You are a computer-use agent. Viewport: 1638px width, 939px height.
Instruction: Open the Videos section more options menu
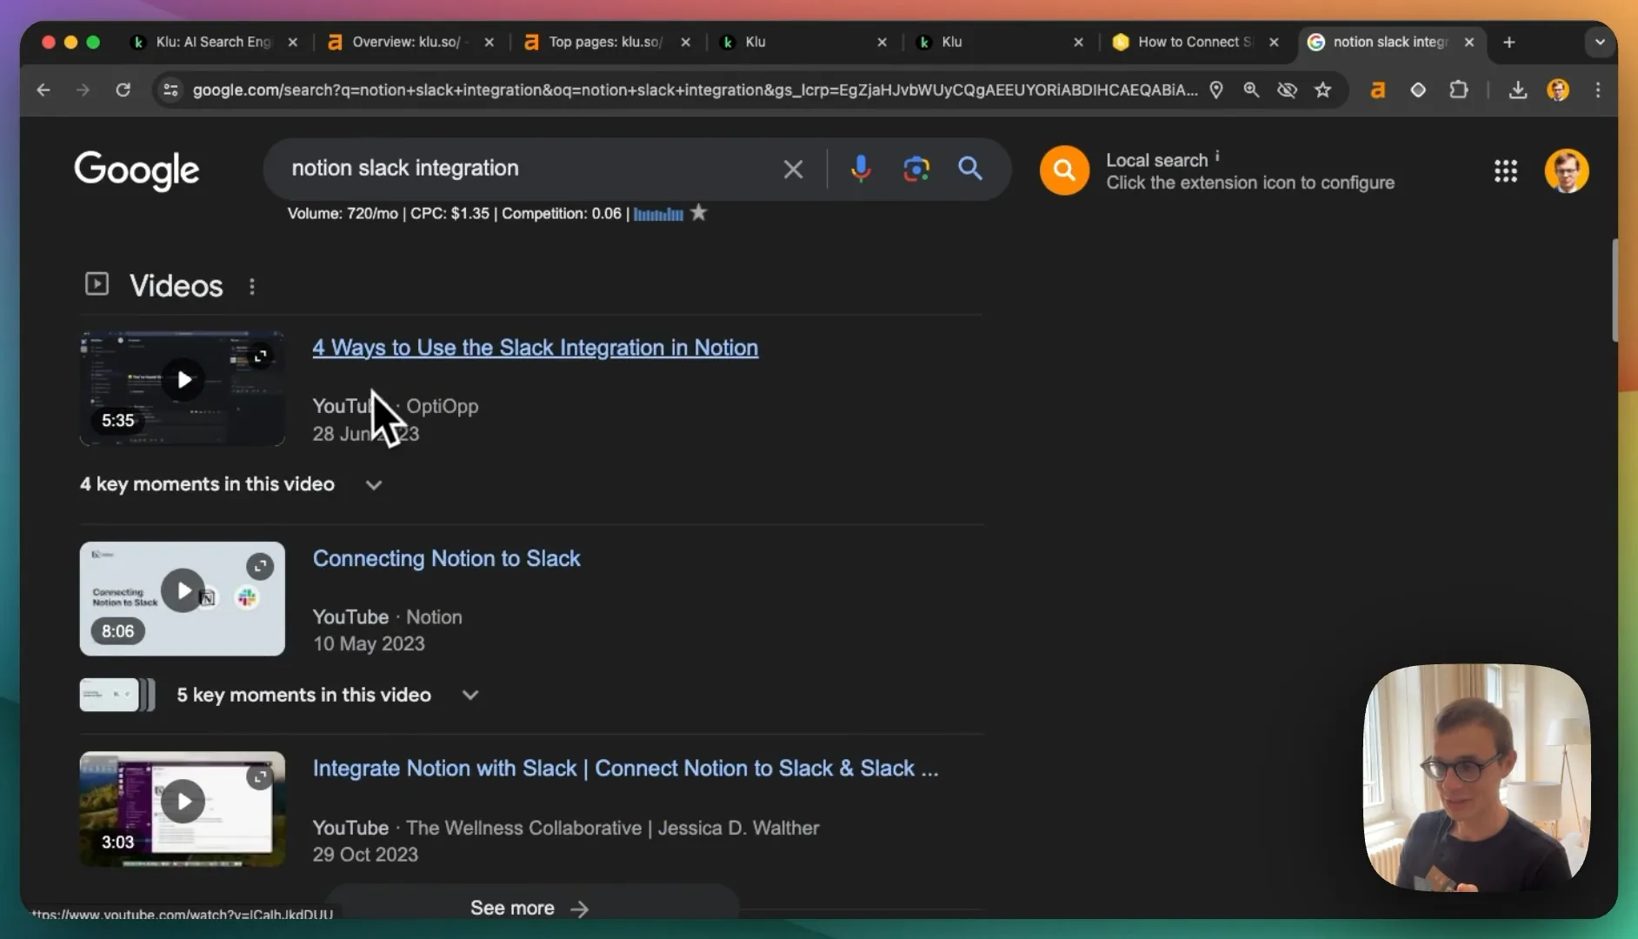(x=252, y=286)
